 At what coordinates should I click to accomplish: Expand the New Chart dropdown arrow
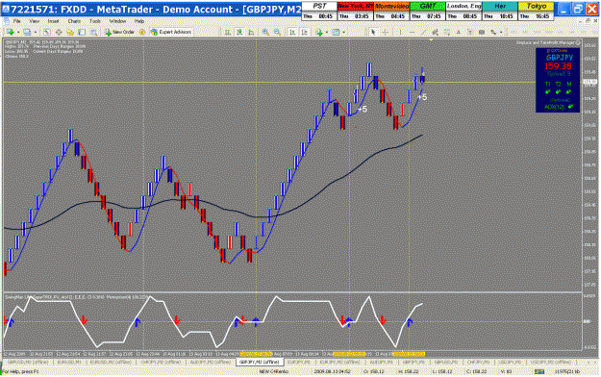pos(17,33)
